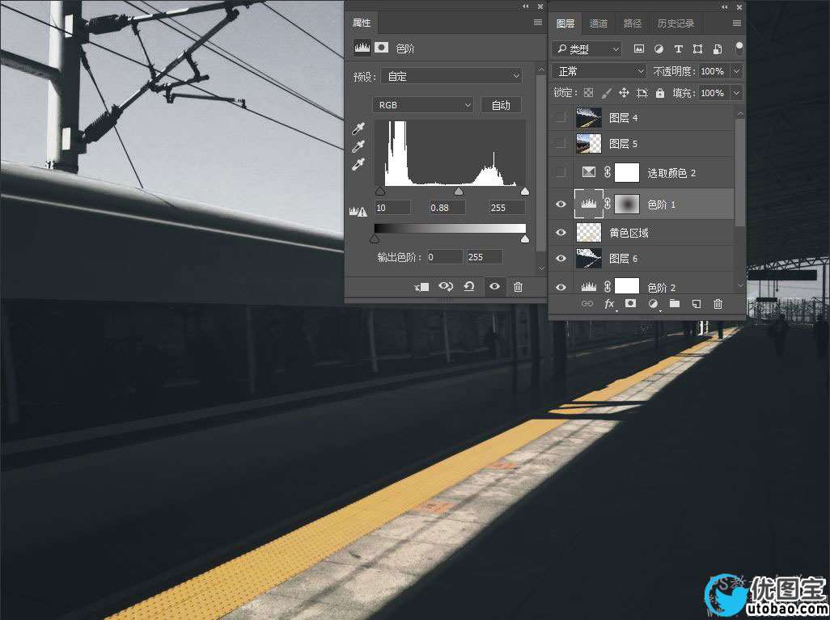This screenshot has width=830, height=620.
Task: Open the 预设 preset dropdown
Action: tap(451, 76)
